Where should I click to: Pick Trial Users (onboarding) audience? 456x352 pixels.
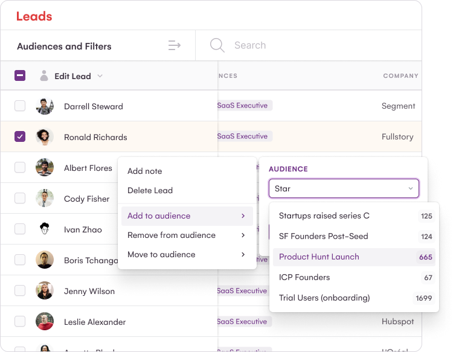[x=354, y=298]
